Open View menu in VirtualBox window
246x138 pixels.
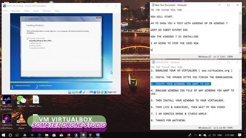click(27, 11)
